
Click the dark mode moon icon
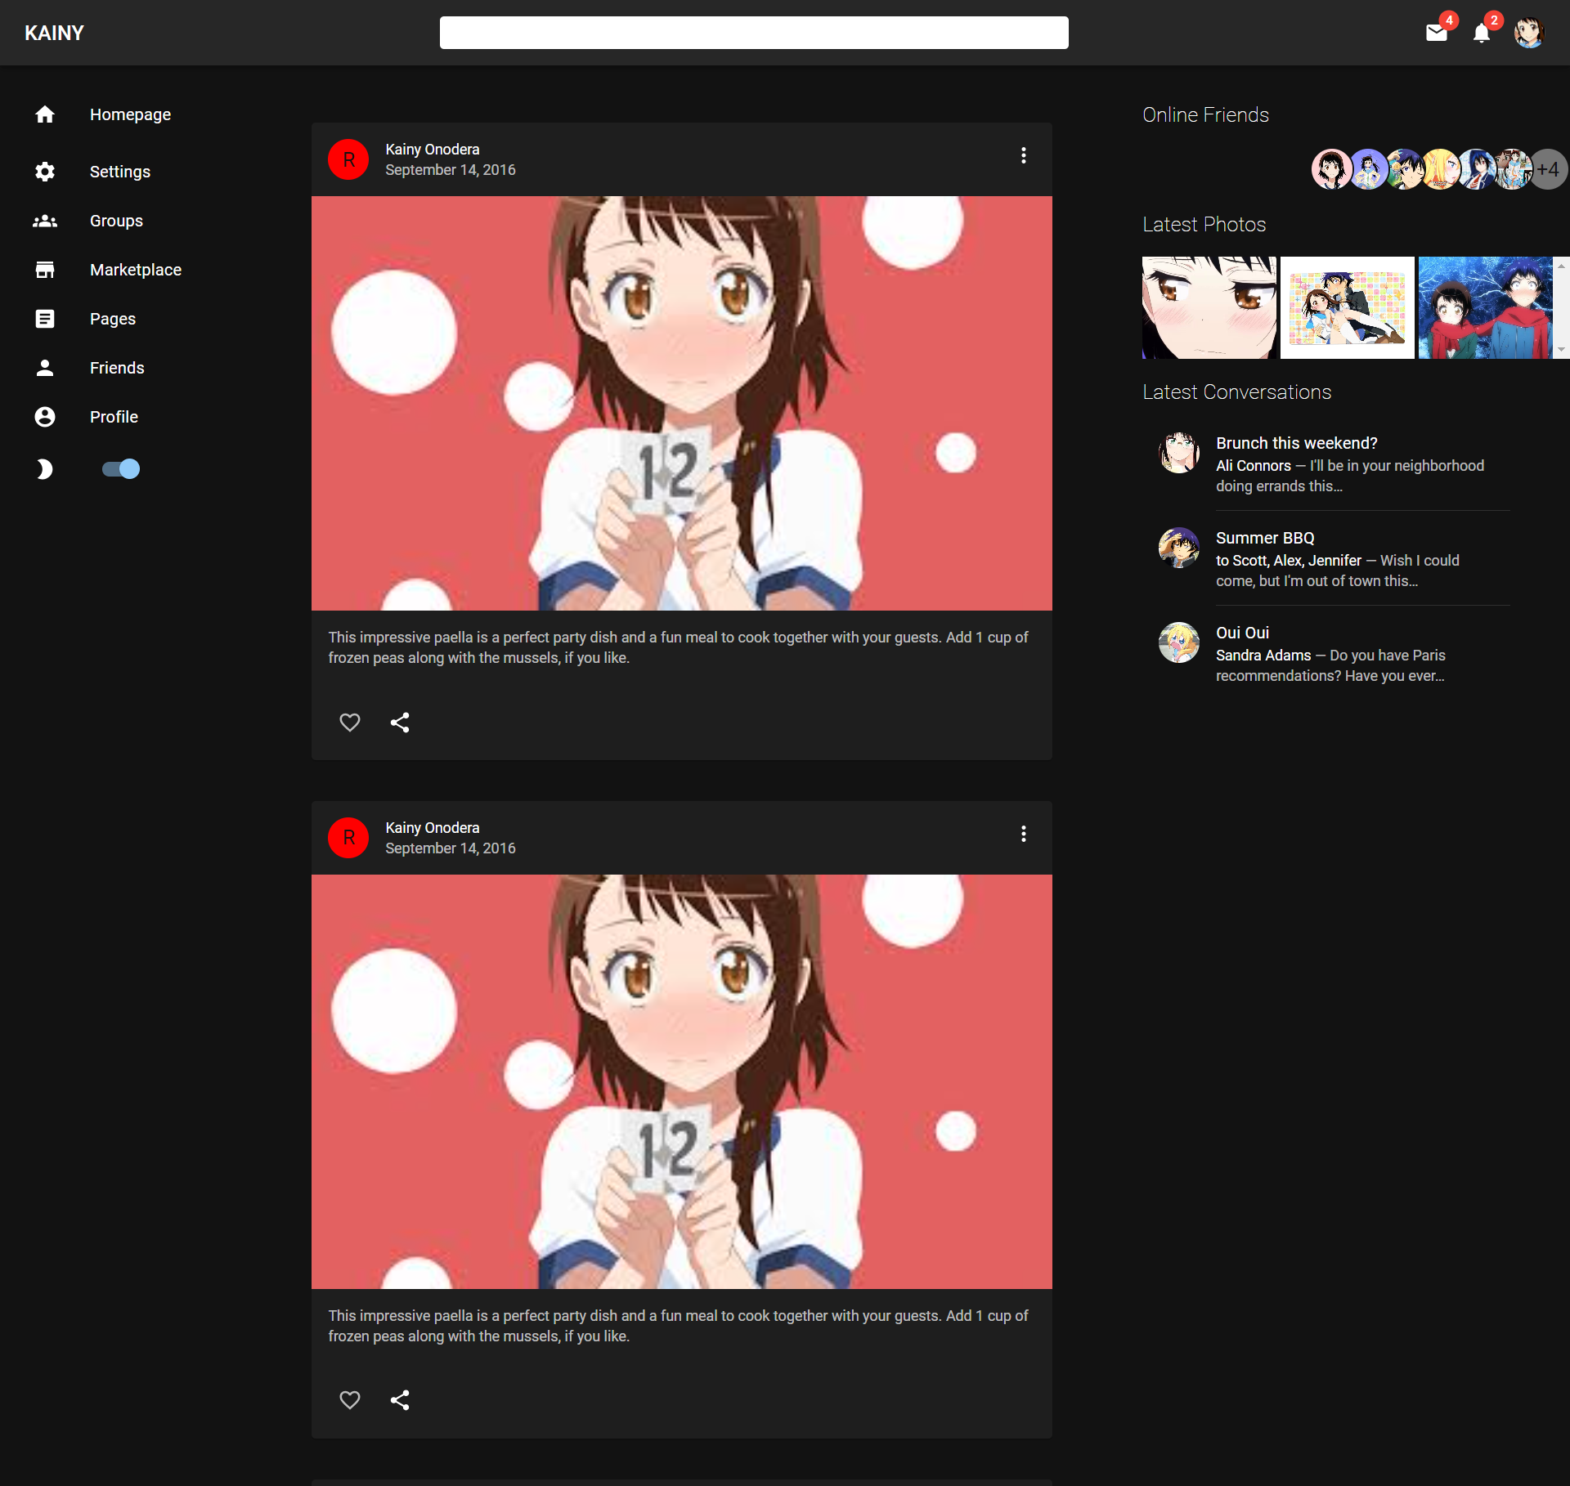point(45,469)
